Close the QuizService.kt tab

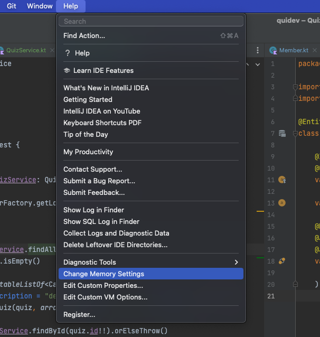tap(52, 50)
